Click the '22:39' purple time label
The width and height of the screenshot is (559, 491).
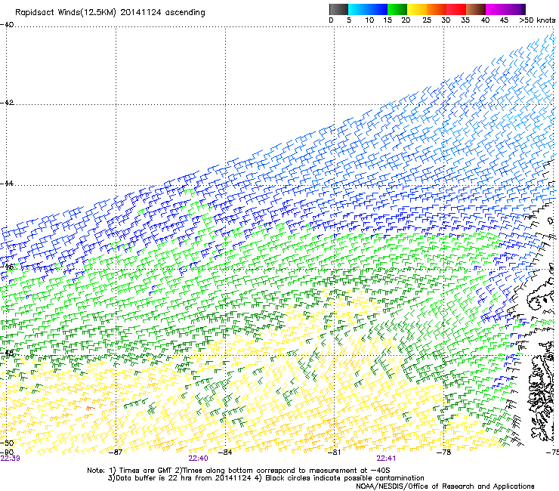pyautogui.click(x=10, y=459)
